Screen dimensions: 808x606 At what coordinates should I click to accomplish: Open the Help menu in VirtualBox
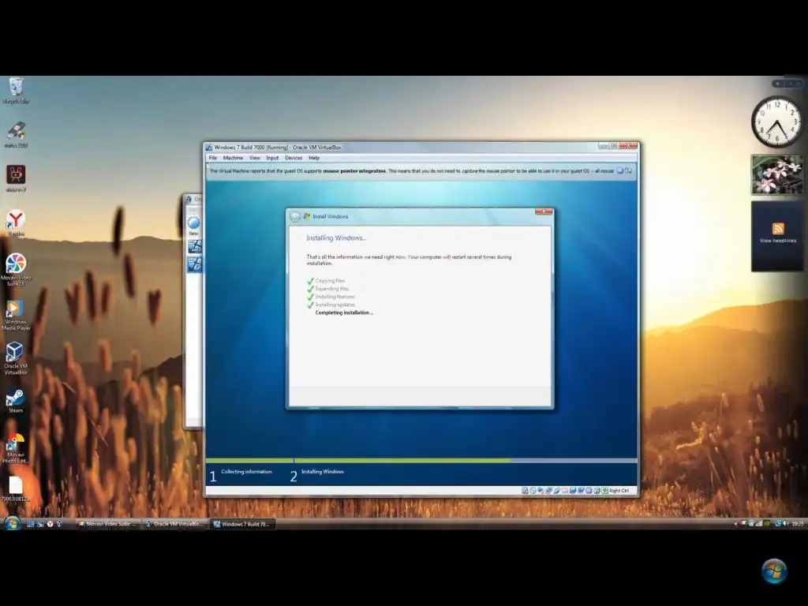pyautogui.click(x=314, y=158)
